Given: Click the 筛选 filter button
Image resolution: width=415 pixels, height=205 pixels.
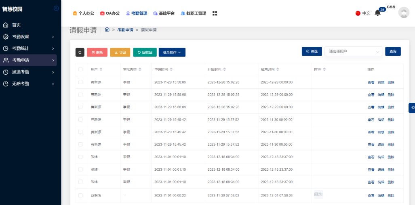Looking at the screenshot, I should coord(312,51).
